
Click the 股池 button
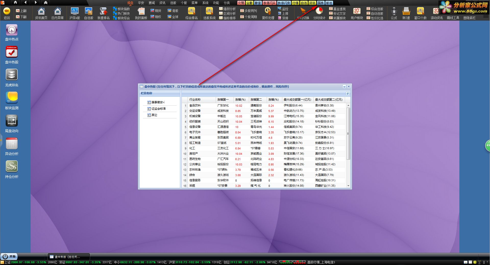click(329, 3)
